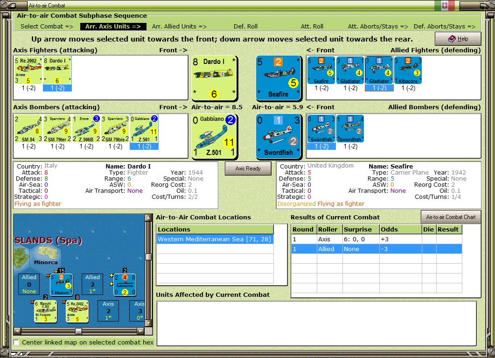Viewport: 495px width, 358px height.
Task: Click the Att. Aborts/Stays subphase step
Action: click(x=378, y=27)
